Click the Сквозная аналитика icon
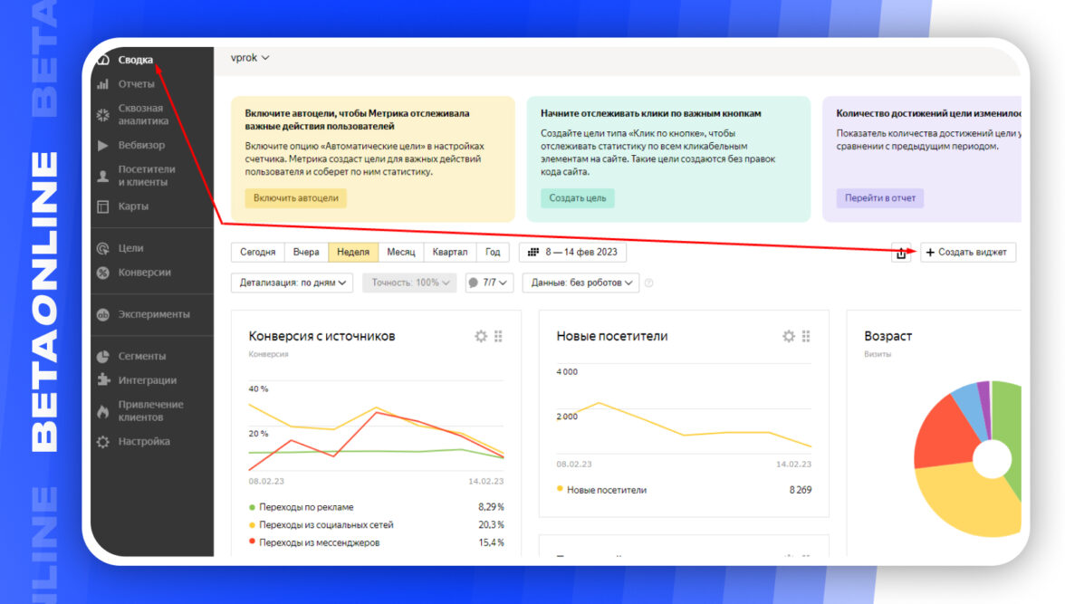The width and height of the screenshot is (1065, 604). click(102, 115)
